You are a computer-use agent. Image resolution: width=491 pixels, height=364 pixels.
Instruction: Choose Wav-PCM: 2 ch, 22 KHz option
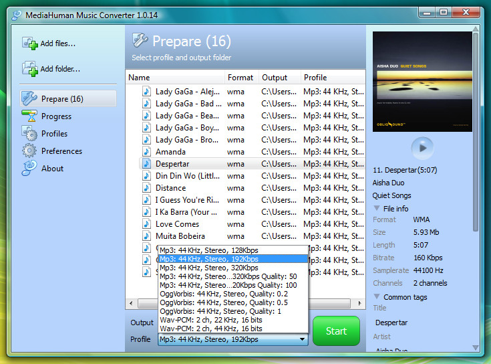[x=233, y=320]
